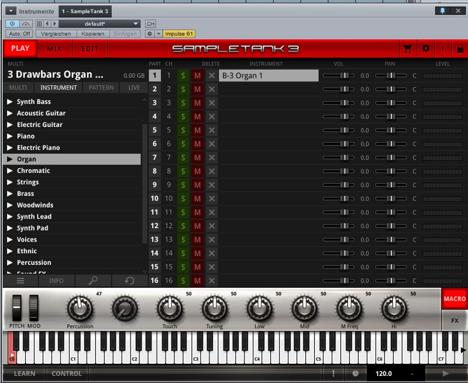Click the magnifier search icon
The width and height of the screenshot is (468, 383).
[x=93, y=281]
